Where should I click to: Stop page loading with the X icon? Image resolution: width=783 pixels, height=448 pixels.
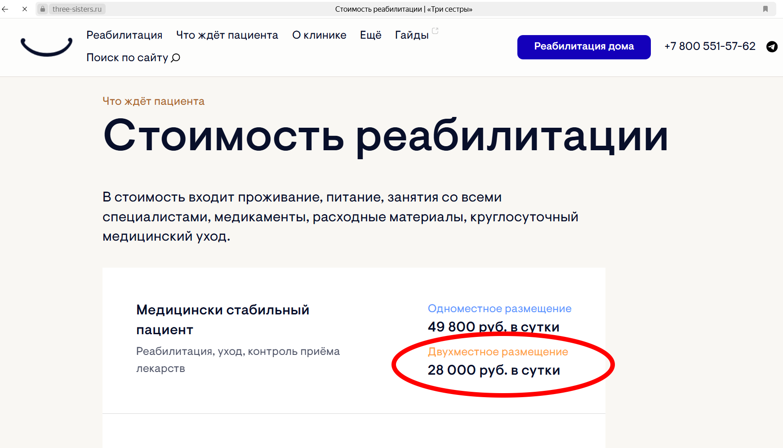pyautogui.click(x=25, y=9)
